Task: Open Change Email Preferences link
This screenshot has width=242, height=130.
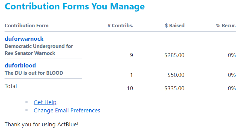Action: [67, 111]
